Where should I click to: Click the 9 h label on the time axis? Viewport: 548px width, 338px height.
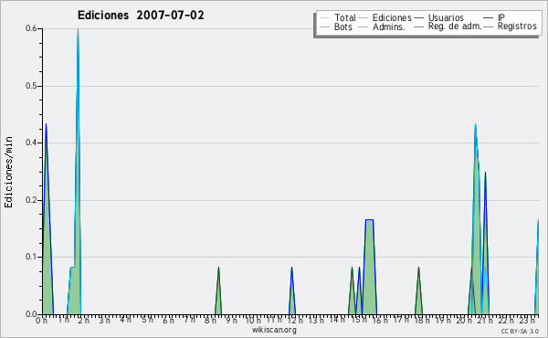231,320
